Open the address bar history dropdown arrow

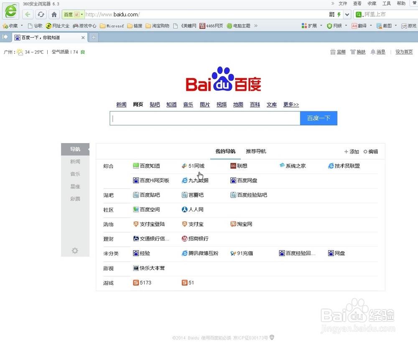347,14
